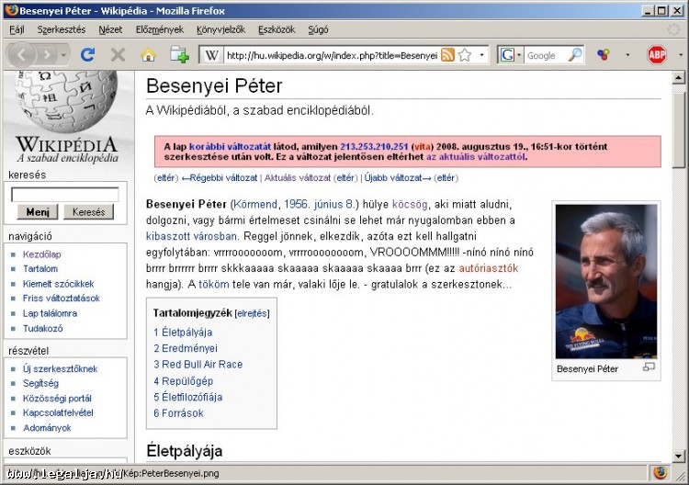This screenshot has height=485, width=689.
Task: Click the Besenyei Péter portrait thumbnail
Action: pyautogui.click(x=605, y=284)
